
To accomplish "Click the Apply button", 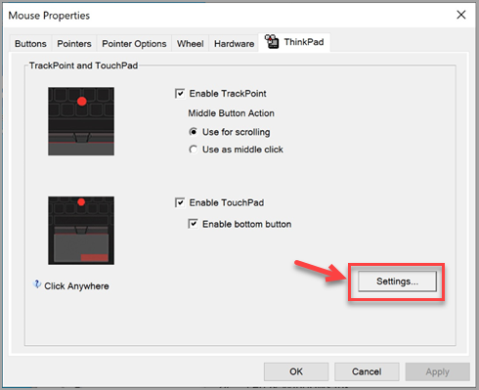I will pyautogui.click(x=437, y=371).
